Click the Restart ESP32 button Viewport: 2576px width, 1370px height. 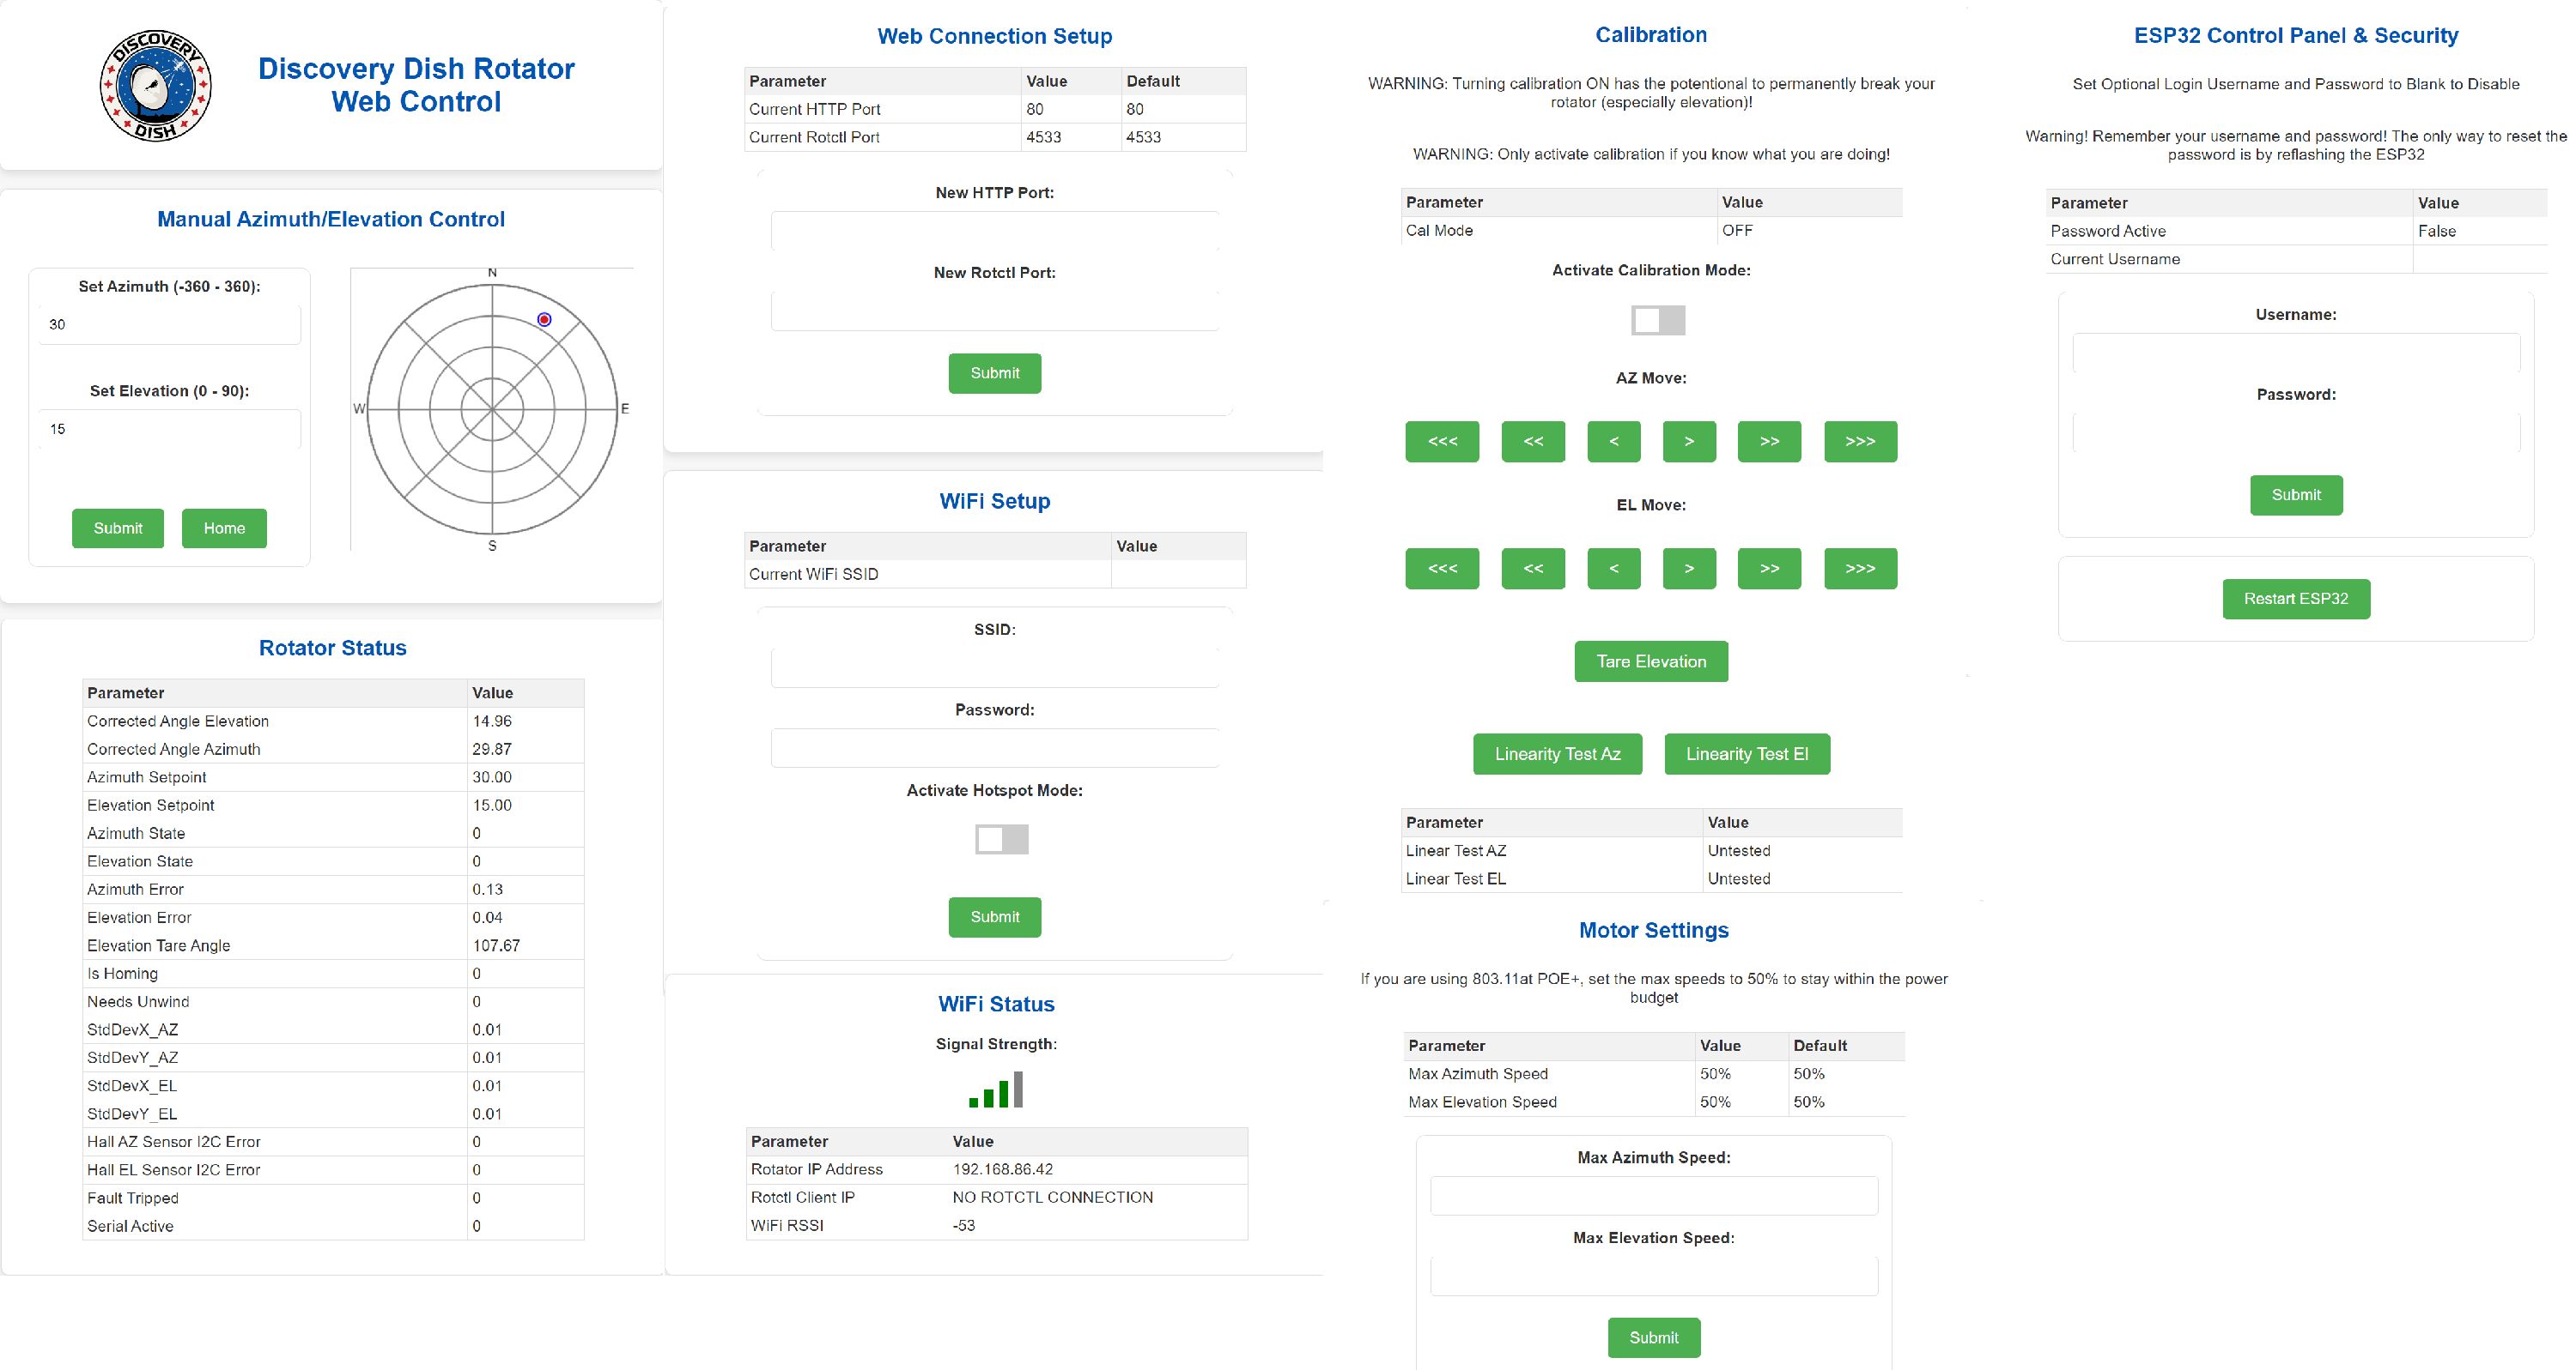pyautogui.click(x=2295, y=600)
